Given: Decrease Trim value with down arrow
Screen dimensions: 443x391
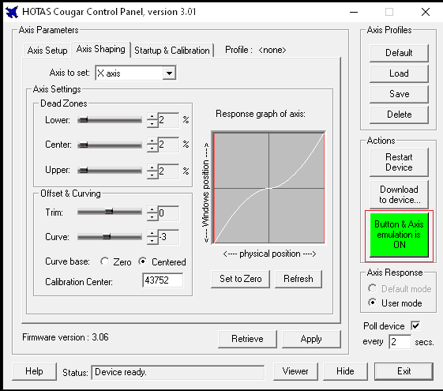Looking at the screenshot, I should pos(152,216).
